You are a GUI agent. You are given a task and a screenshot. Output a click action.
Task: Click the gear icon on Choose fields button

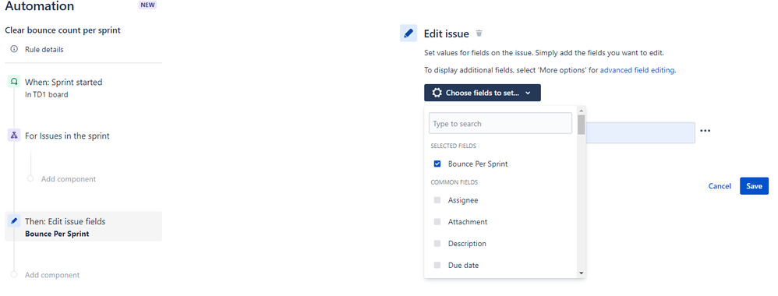437,93
